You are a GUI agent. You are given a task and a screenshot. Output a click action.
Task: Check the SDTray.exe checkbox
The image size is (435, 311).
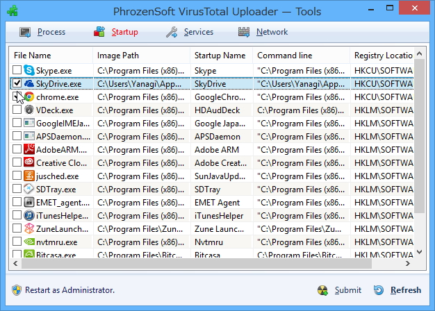click(x=17, y=189)
